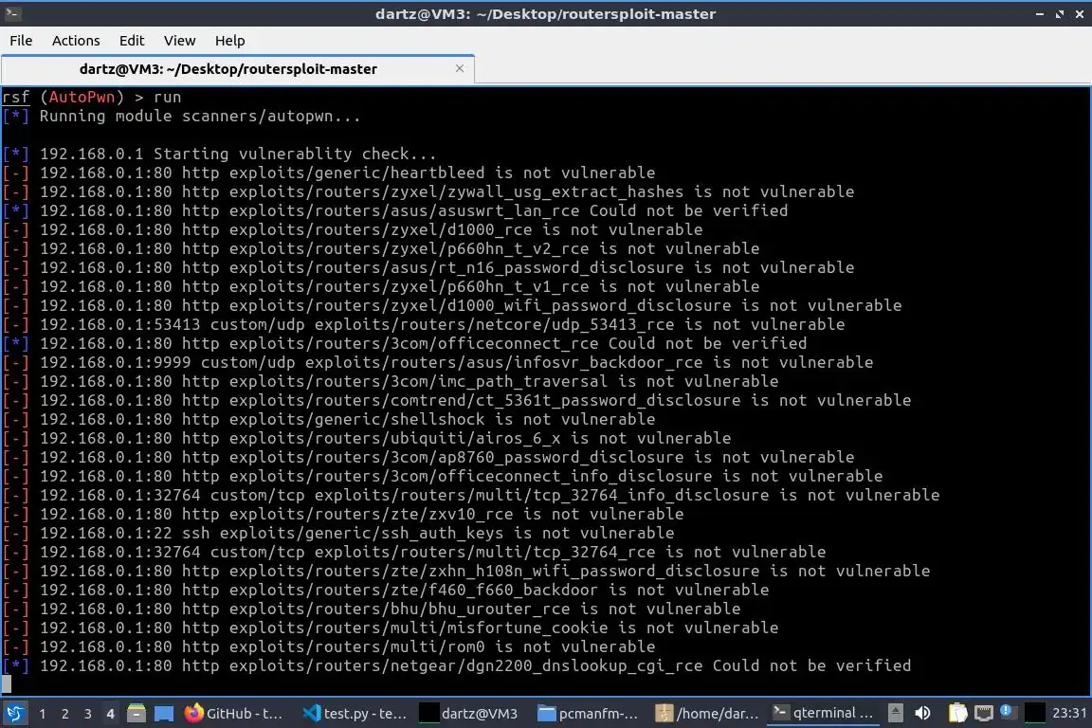Click the d1000_wifi_password_disclosure line

click(x=452, y=305)
